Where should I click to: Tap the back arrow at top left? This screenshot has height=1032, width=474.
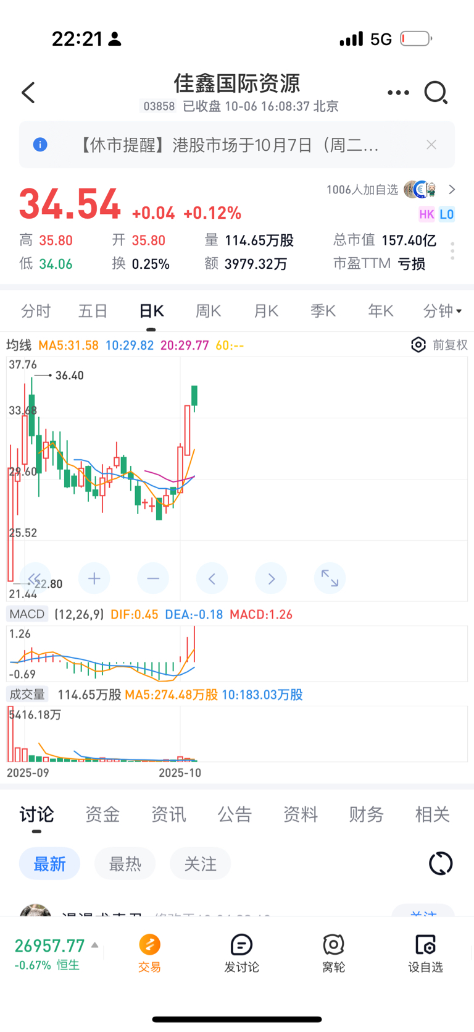[x=28, y=93]
